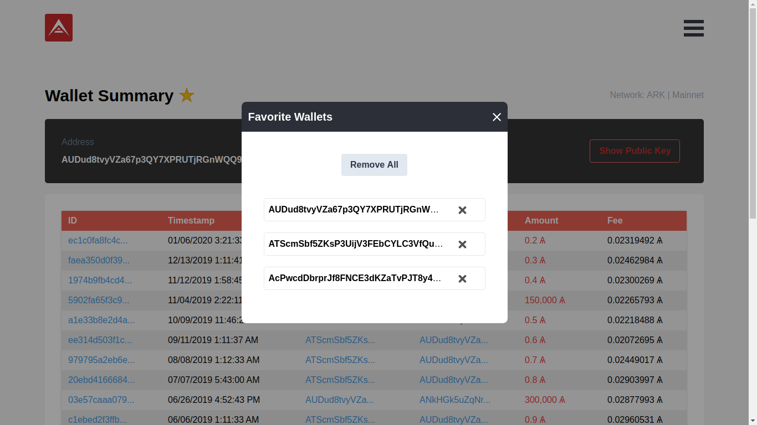Click the ID column header
The height and width of the screenshot is (425, 757).
coord(73,221)
